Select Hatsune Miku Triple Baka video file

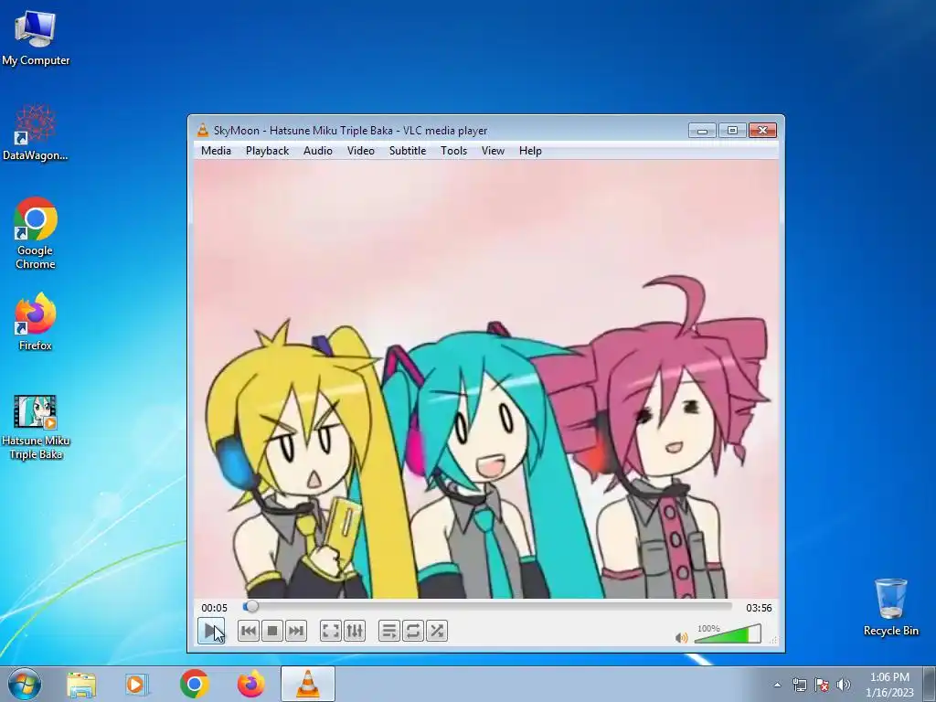point(36,427)
